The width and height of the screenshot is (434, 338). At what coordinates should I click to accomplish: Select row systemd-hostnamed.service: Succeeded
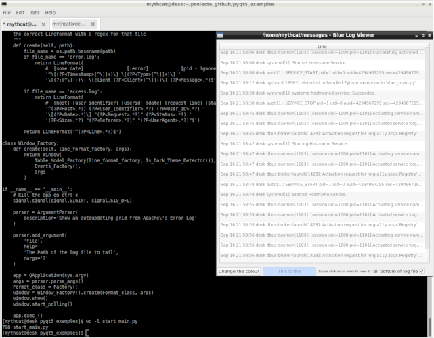pyautogui.click(x=322, y=93)
